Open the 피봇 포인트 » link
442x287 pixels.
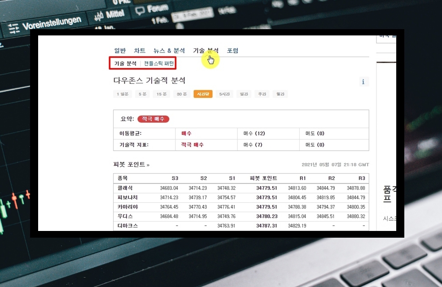point(131,165)
